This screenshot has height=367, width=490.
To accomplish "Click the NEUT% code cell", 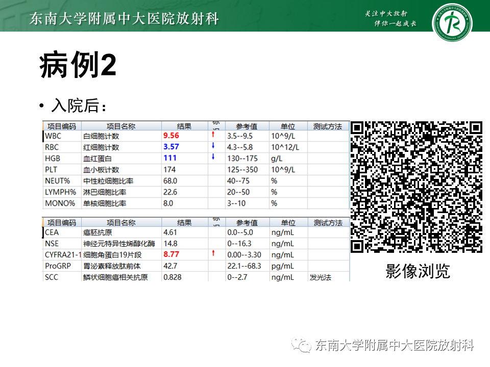I will click(62, 181).
